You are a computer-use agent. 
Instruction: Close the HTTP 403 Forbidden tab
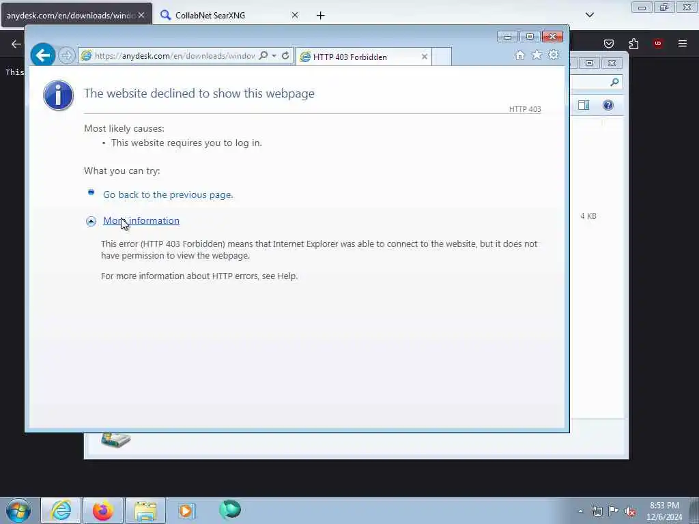coord(425,57)
